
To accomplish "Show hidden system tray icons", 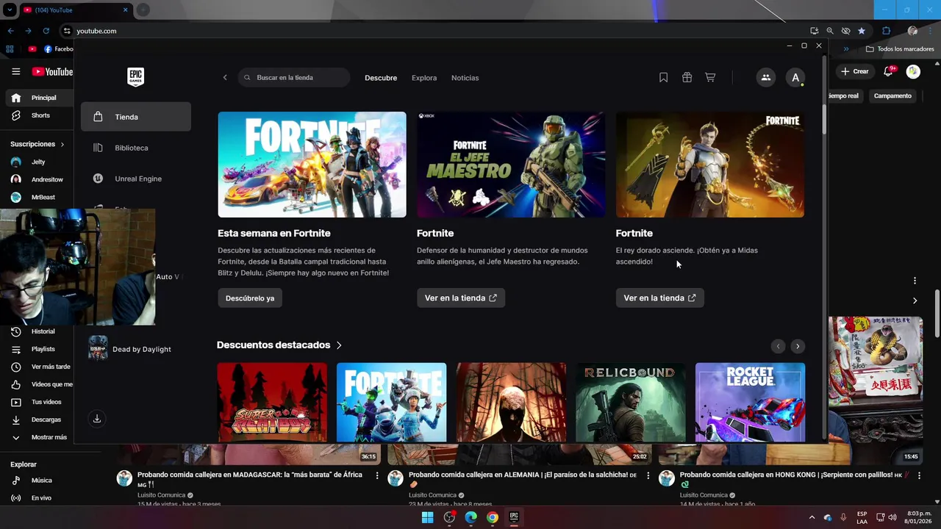I will [812, 517].
